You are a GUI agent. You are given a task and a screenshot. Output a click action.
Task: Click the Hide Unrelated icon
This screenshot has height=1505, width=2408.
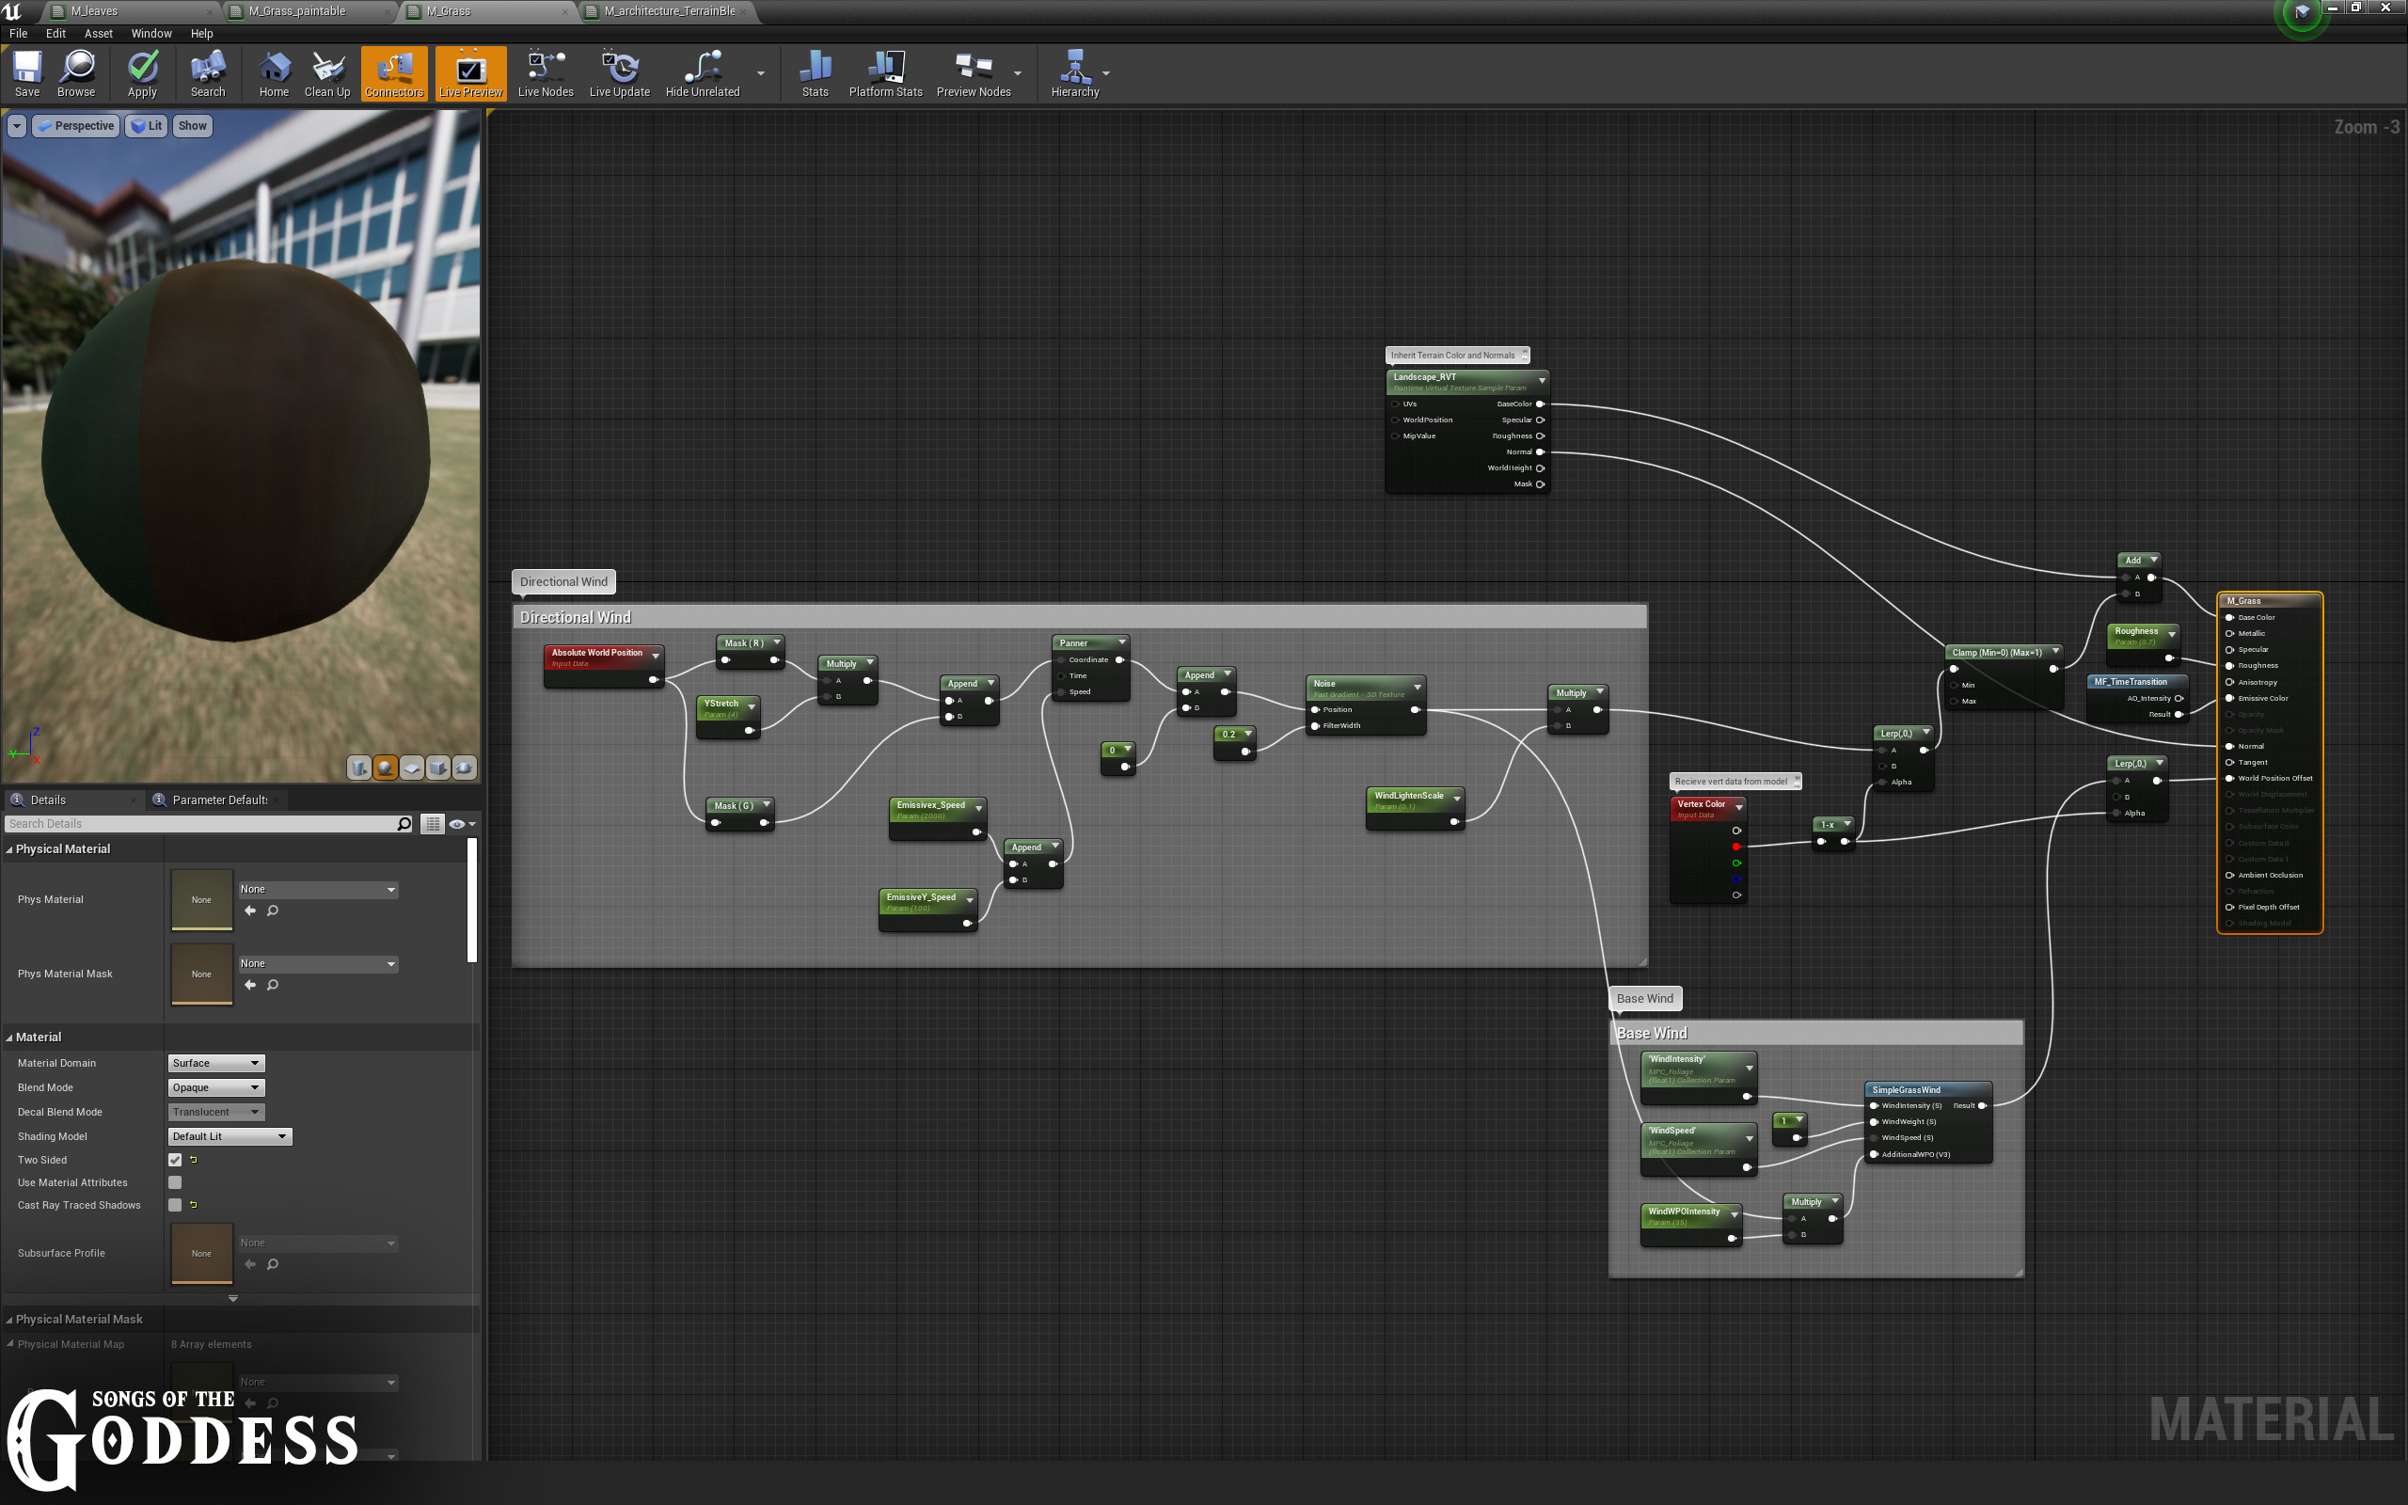tap(702, 72)
